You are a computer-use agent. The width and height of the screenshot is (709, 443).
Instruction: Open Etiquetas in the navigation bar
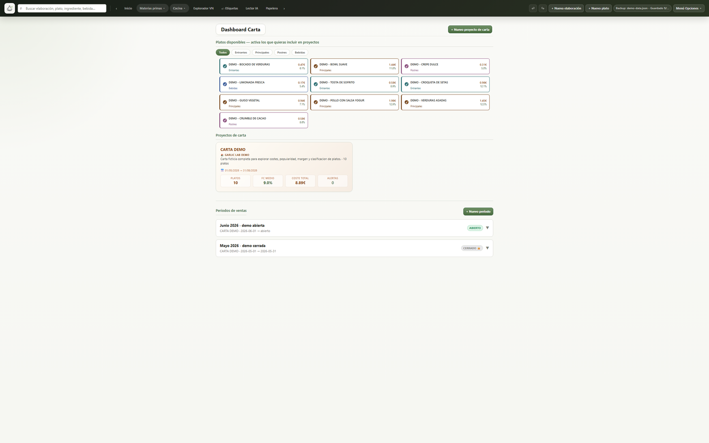[x=230, y=8]
